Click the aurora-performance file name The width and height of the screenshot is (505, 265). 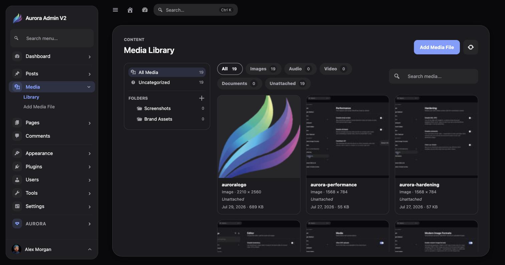[x=334, y=185]
